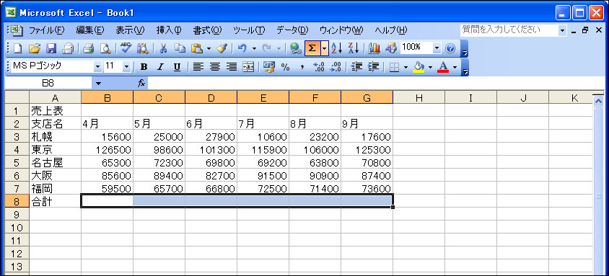The width and height of the screenshot is (609, 276).
Task: Expand the AutoSum function dropdown arrow
Action: pyautogui.click(x=324, y=48)
